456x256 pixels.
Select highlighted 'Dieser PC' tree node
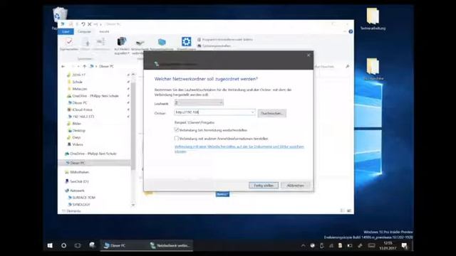pos(94,163)
